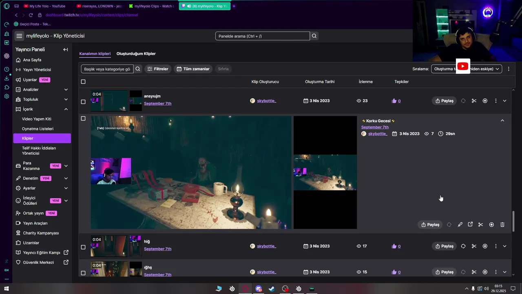Collapse the Yayıncı Paneli sidebar arrow
This screenshot has width=522, height=294.
pos(65,49)
